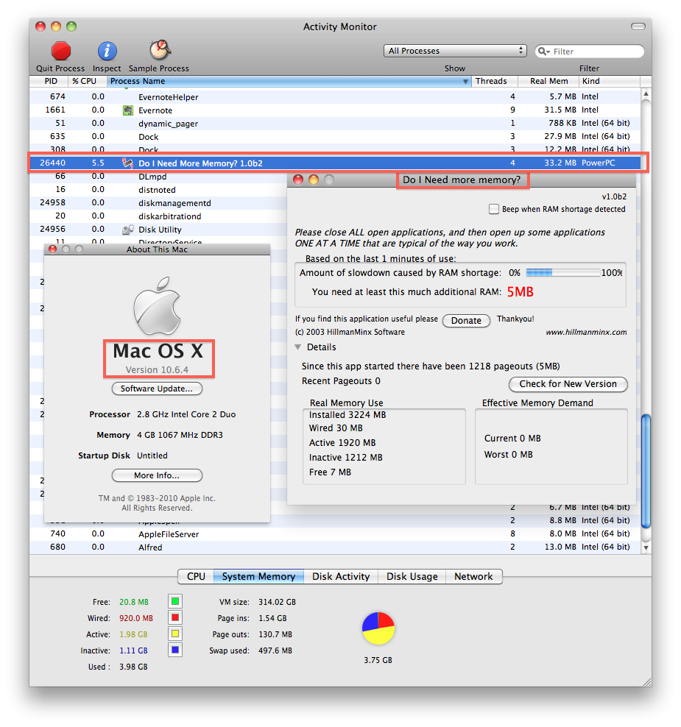
Task: Click the sort arrow on Process Name column
Action: click(x=465, y=82)
